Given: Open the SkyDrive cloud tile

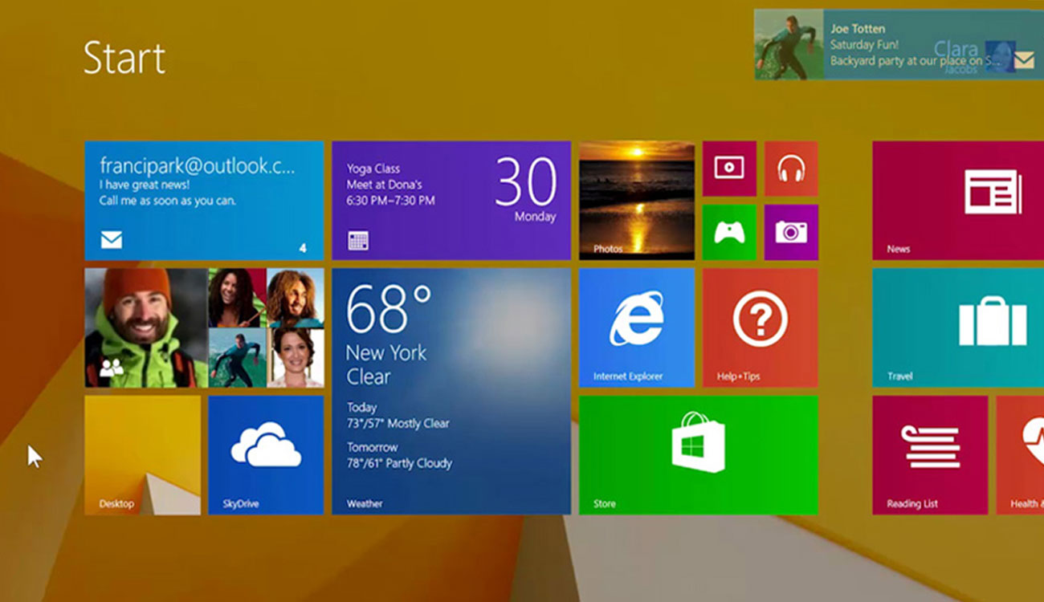Looking at the screenshot, I should [x=266, y=455].
